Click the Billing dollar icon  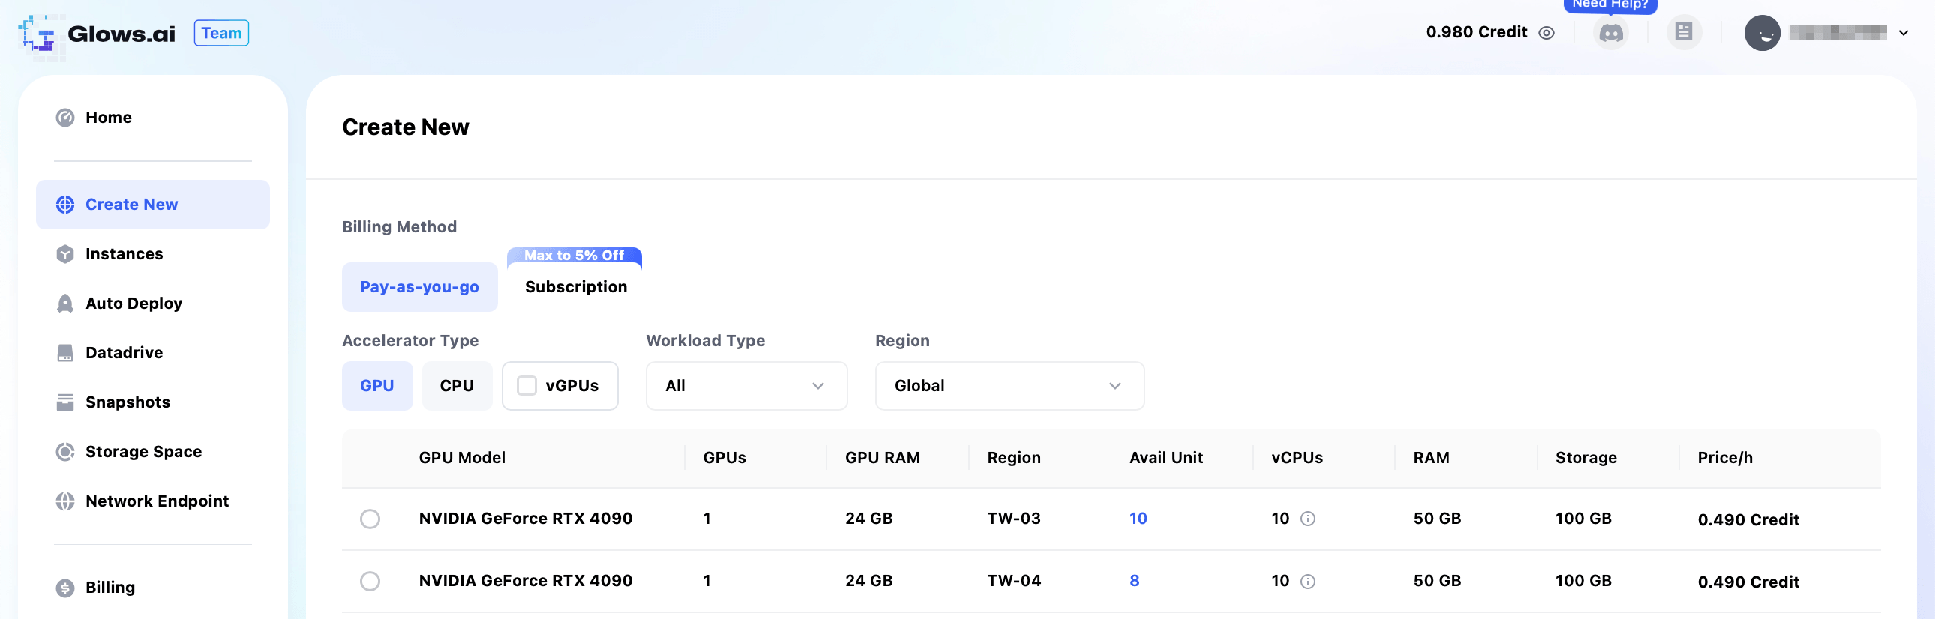tap(65, 588)
